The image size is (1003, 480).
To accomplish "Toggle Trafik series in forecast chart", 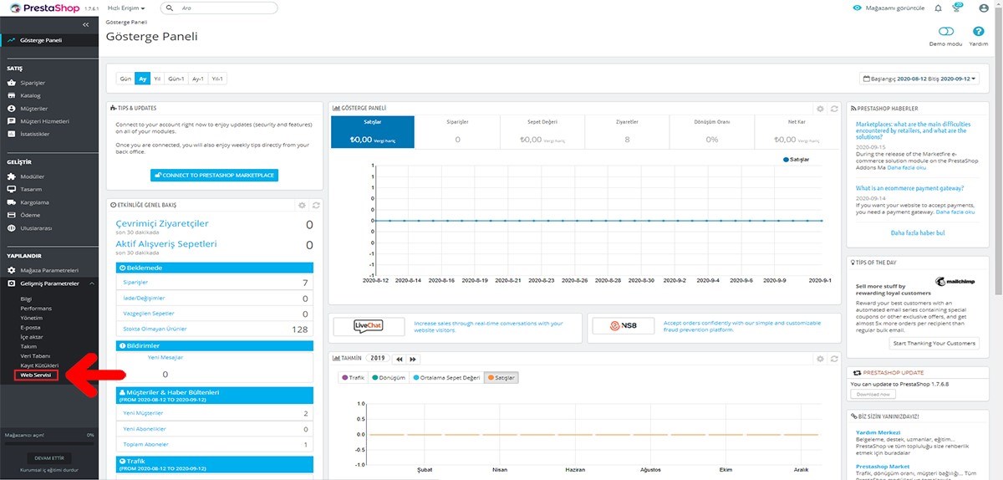I will tap(353, 377).
